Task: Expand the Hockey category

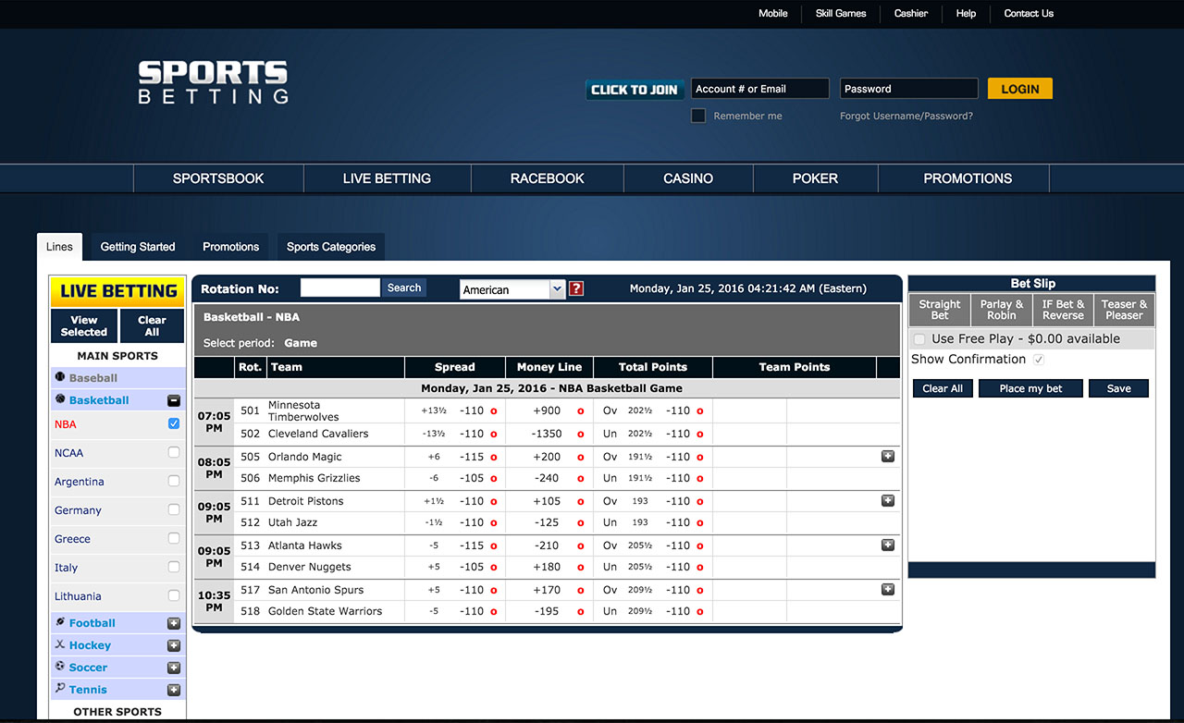Action: [173, 646]
